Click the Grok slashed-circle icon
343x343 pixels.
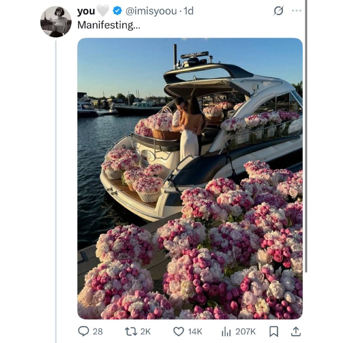[x=278, y=12]
